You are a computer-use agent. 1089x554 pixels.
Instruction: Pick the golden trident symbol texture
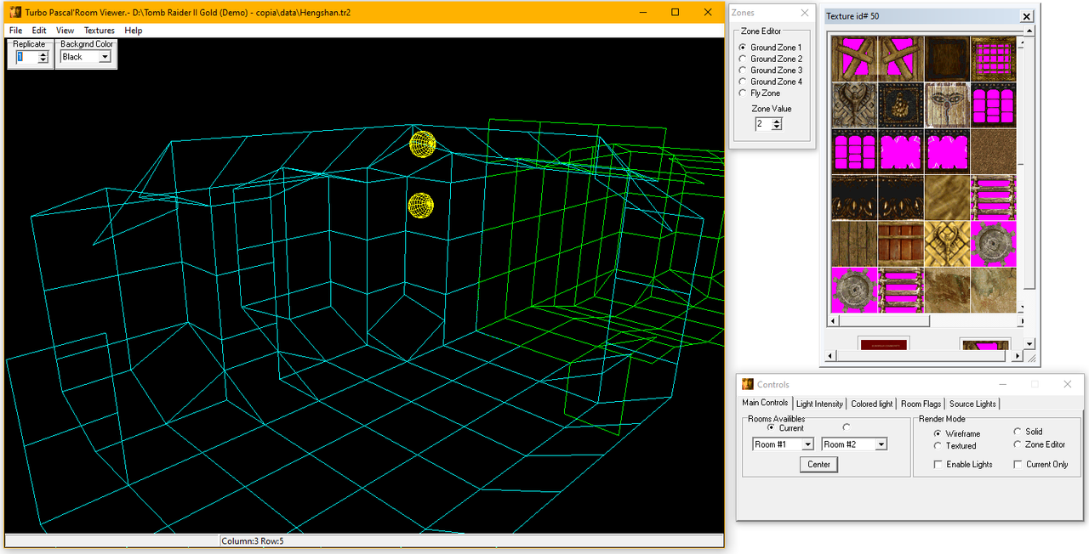coord(947,243)
